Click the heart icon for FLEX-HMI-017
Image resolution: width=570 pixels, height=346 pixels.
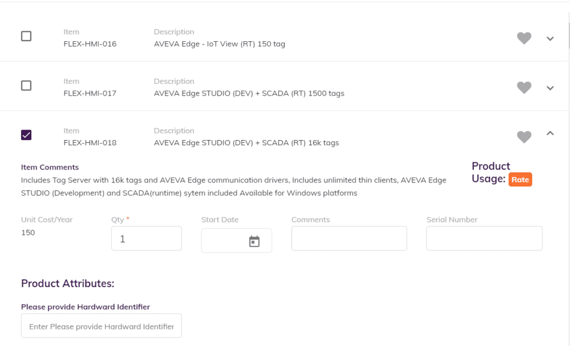524,87
